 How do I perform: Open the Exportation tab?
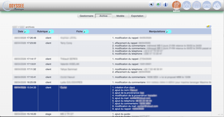[x=137, y=16]
